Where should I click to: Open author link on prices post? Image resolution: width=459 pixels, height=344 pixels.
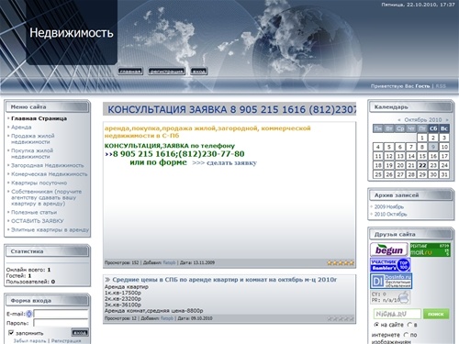(167, 318)
